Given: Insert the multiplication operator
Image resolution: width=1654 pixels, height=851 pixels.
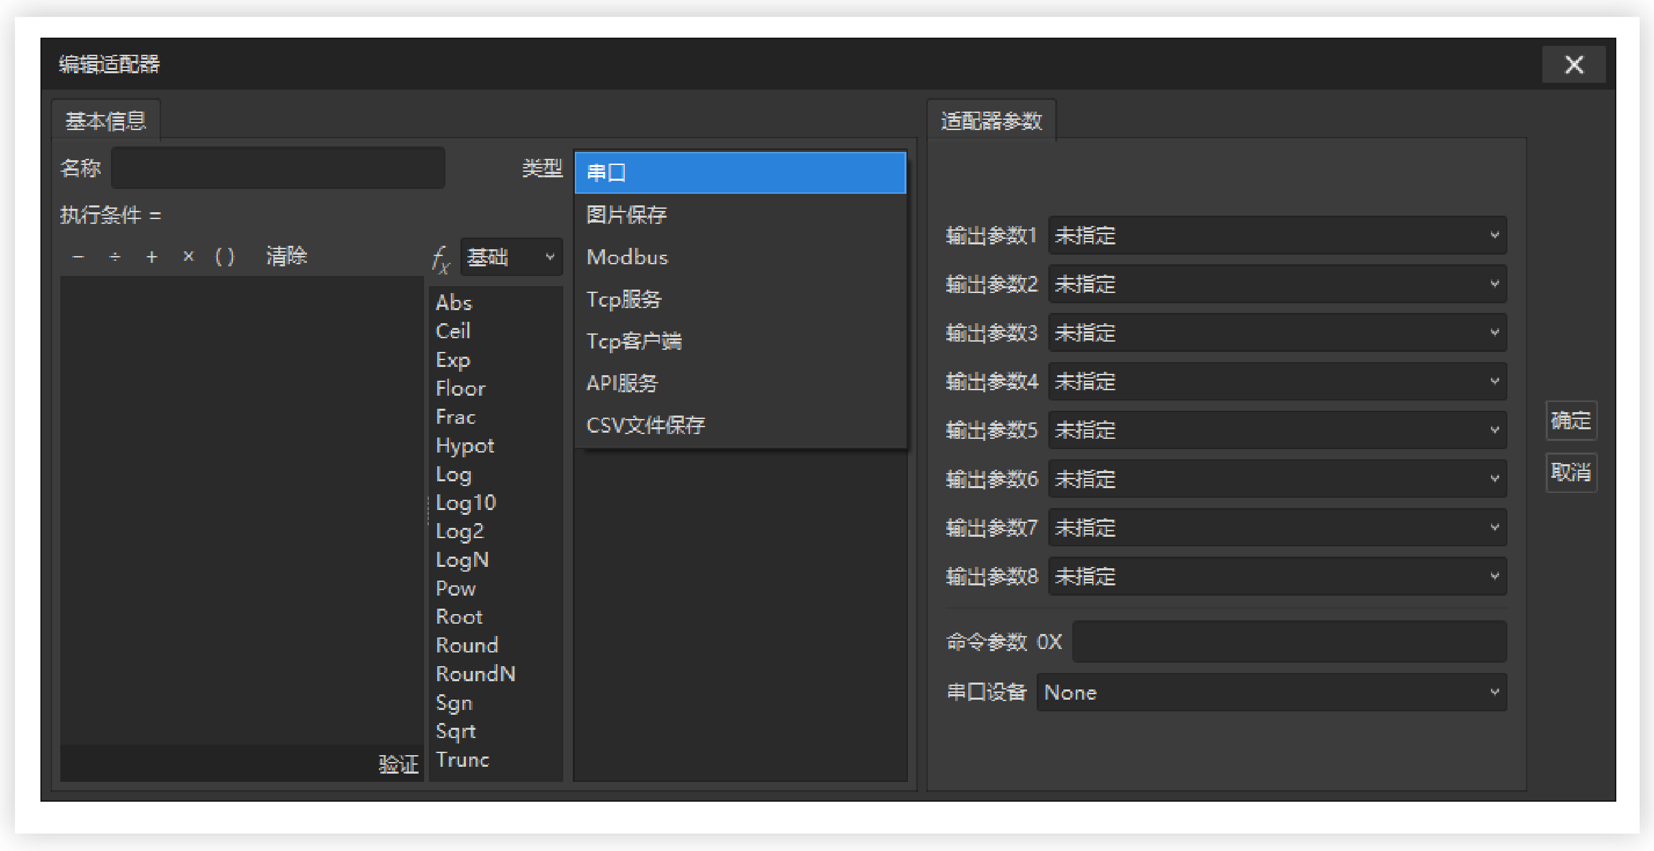Looking at the screenshot, I should (188, 257).
